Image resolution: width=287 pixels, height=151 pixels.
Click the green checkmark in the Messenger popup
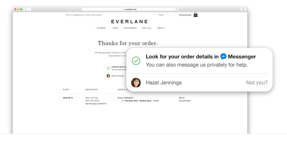(136, 61)
